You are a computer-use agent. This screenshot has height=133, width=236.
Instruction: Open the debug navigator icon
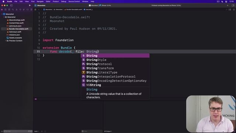point(24,10)
